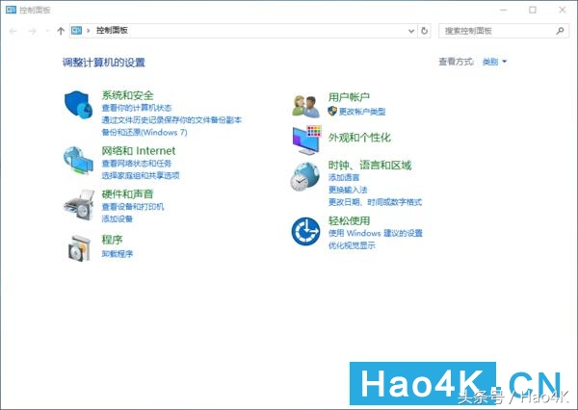This screenshot has height=410, width=578.
Task: Open the Clock, Language and Region icon
Action: 304,177
